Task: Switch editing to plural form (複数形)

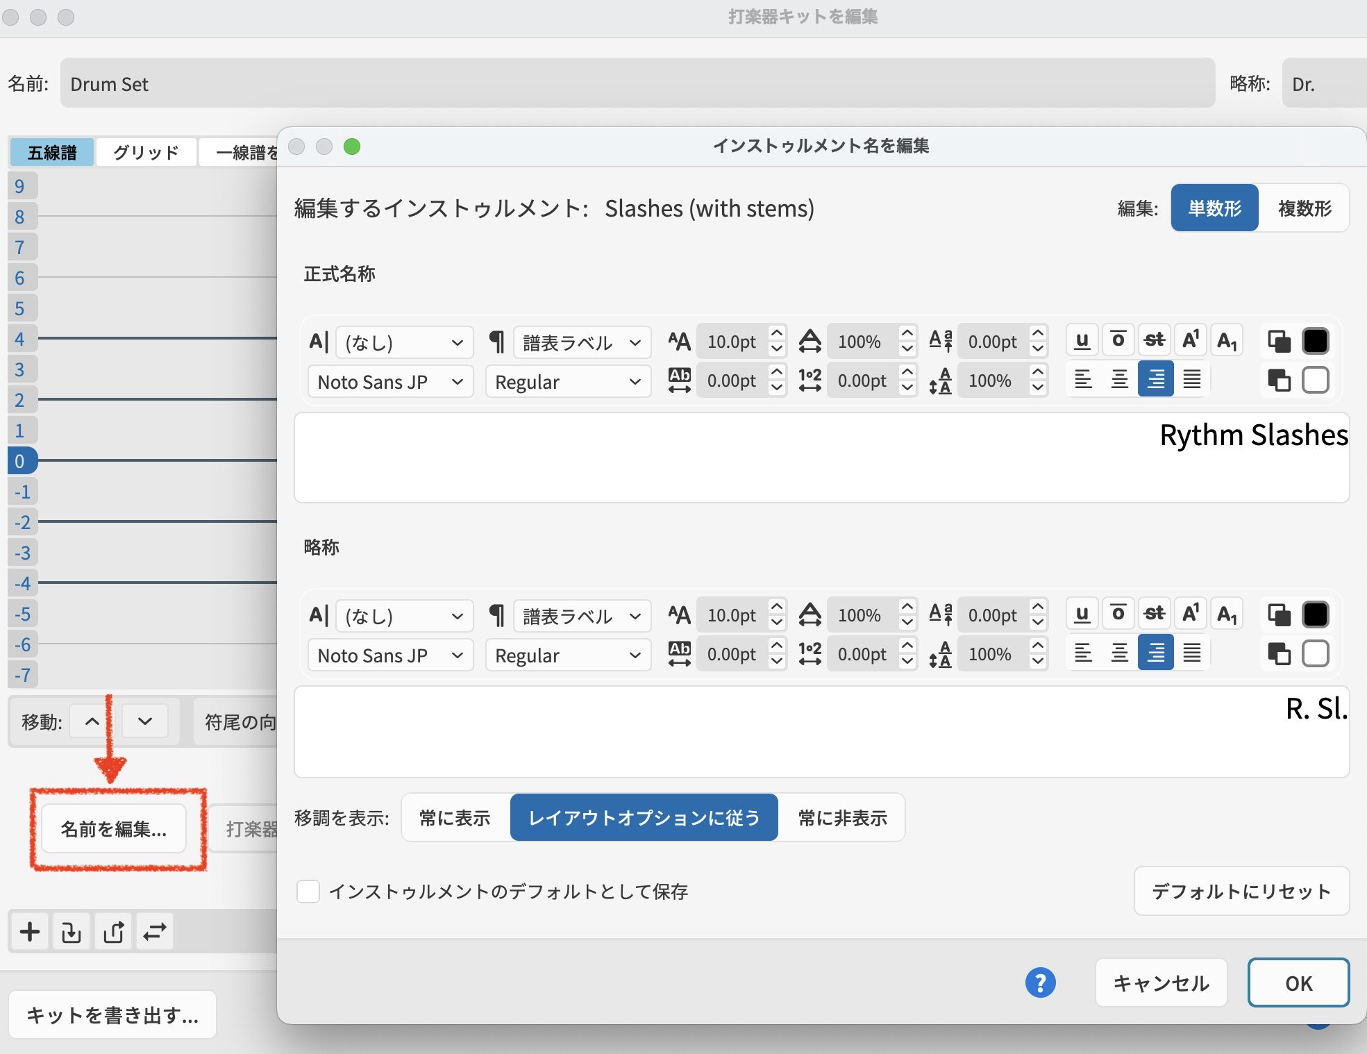Action: point(1304,208)
